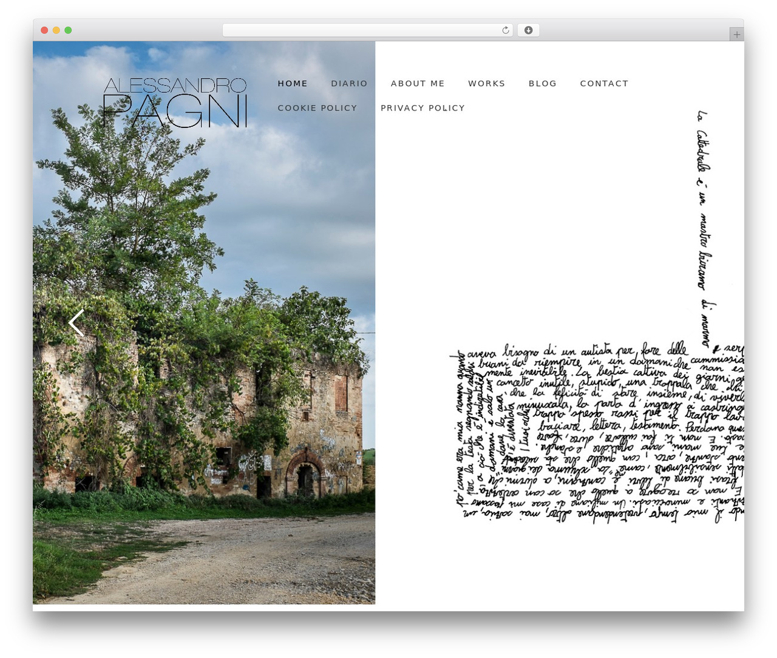Reload the page with the refresh icon

click(506, 30)
